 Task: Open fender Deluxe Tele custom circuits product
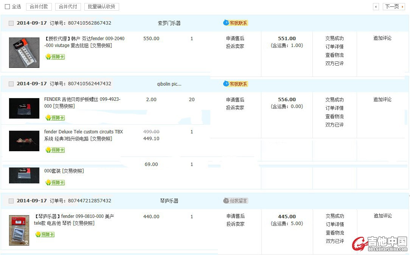[84, 135]
